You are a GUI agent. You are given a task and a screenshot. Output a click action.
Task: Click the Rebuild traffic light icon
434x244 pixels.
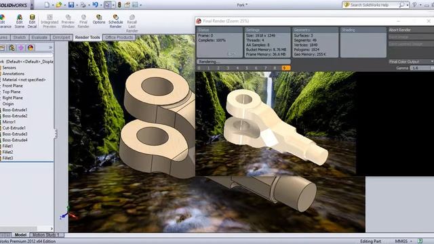tap(119, 5)
